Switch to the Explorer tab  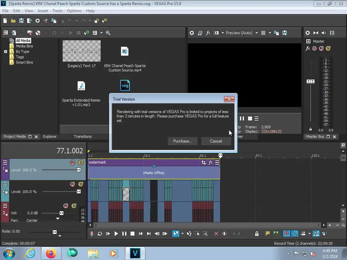coord(50,136)
